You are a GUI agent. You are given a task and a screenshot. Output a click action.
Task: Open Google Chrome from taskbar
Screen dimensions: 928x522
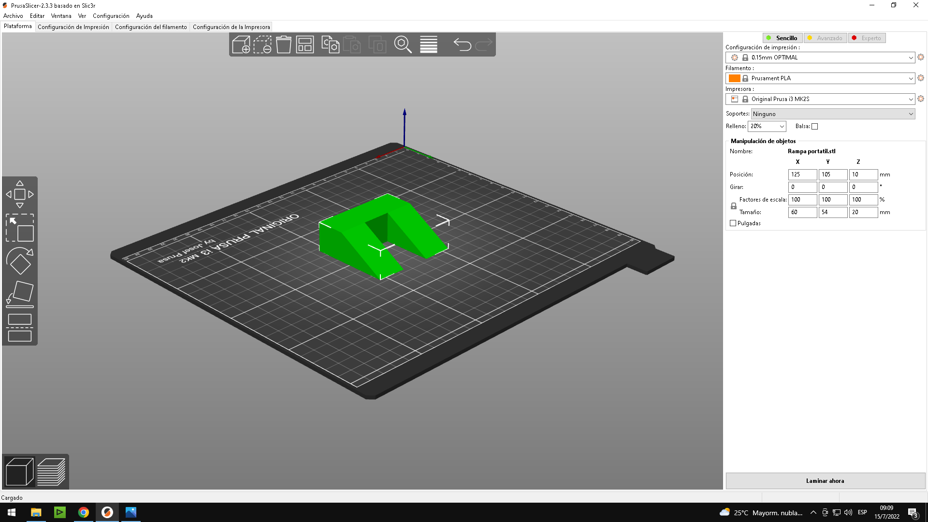(84, 512)
